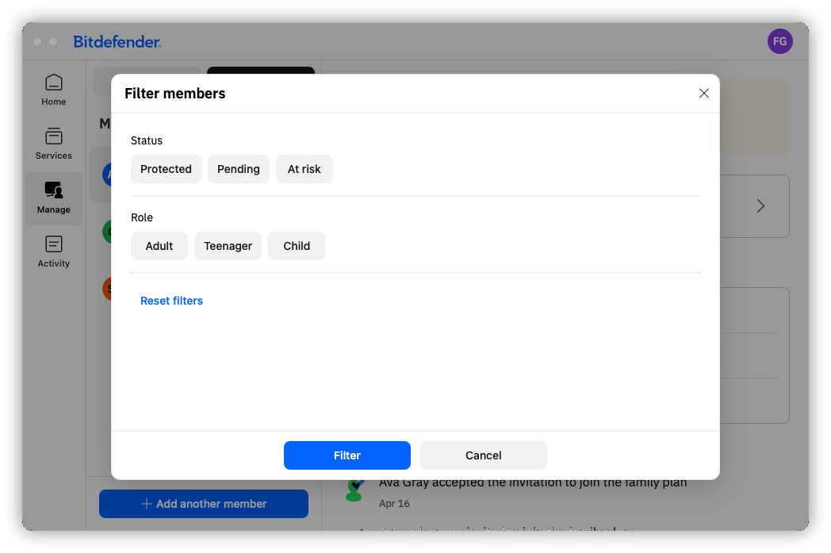Click the Bitdefender logo
This screenshot has height=553, width=831.
coord(117,42)
